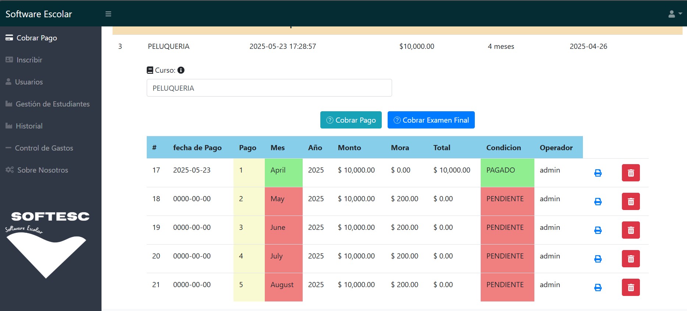
Task: Click the green PAGADO status cell
Action: [507, 170]
